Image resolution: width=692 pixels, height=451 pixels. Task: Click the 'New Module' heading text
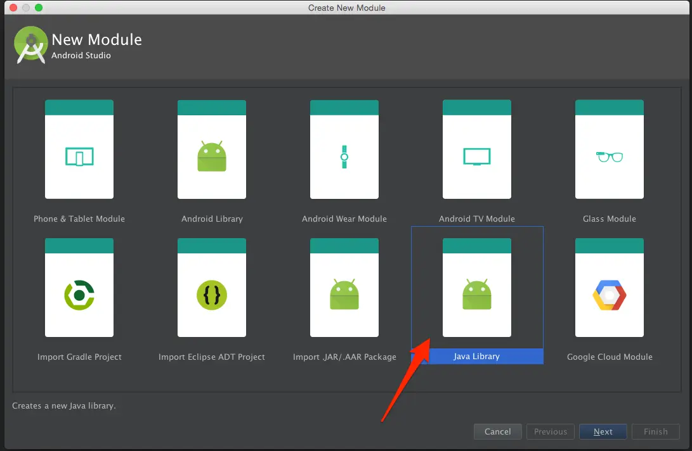pyautogui.click(x=96, y=40)
